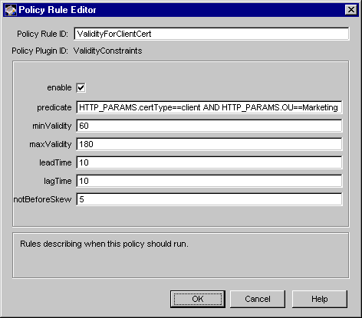362x318 pixels.
Task: Click the notBeforeSkew field showing 5
Action: point(209,199)
